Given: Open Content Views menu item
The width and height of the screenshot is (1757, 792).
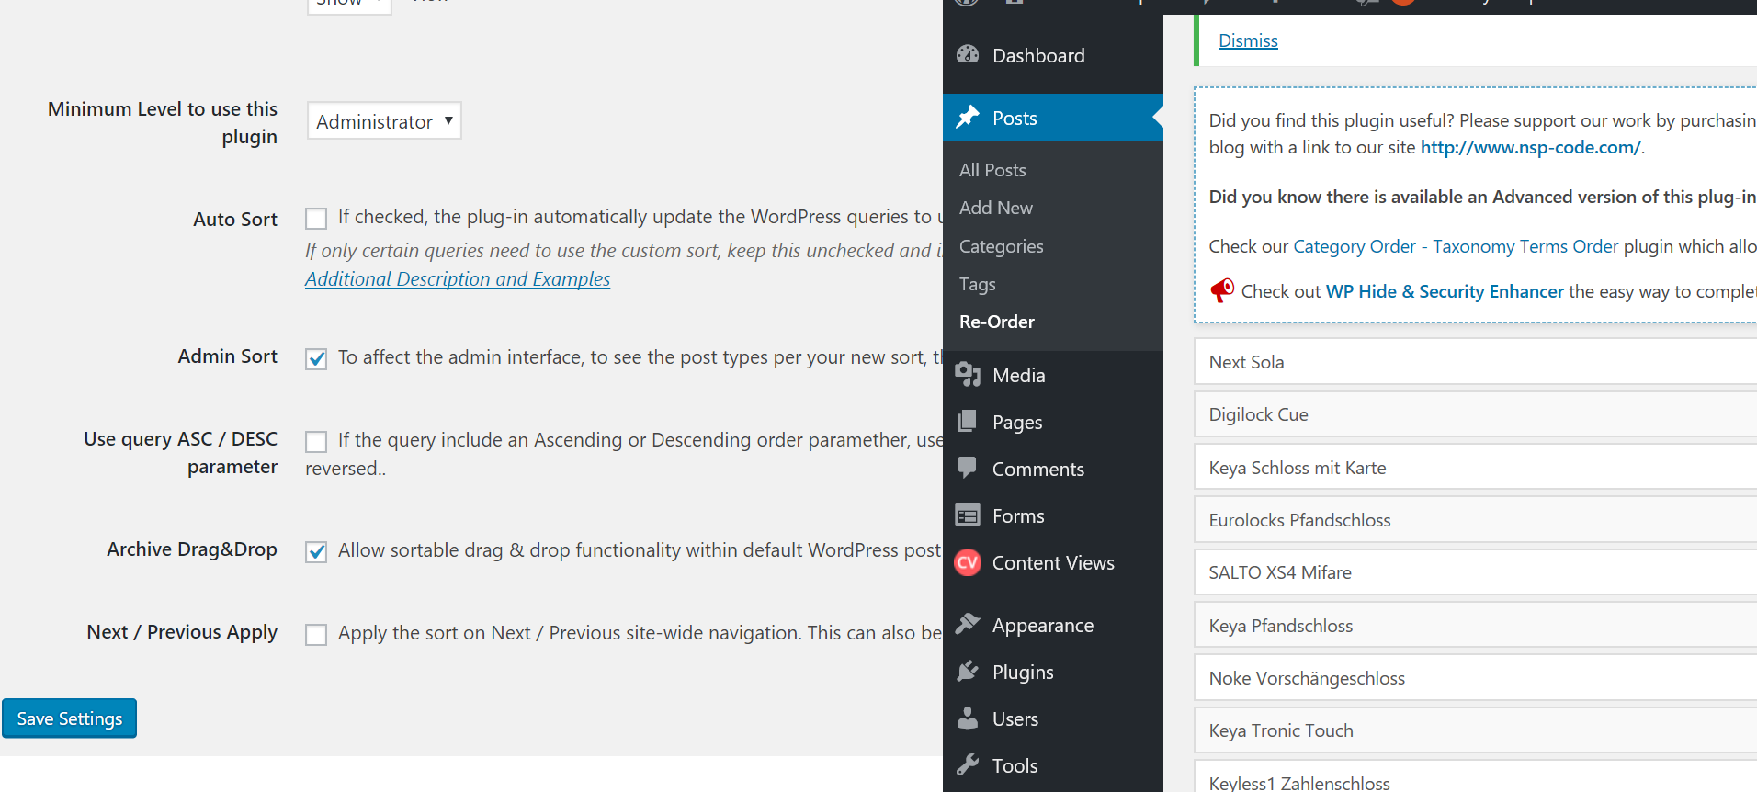Looking at the screenshot, I should [x=1053, y=562].
